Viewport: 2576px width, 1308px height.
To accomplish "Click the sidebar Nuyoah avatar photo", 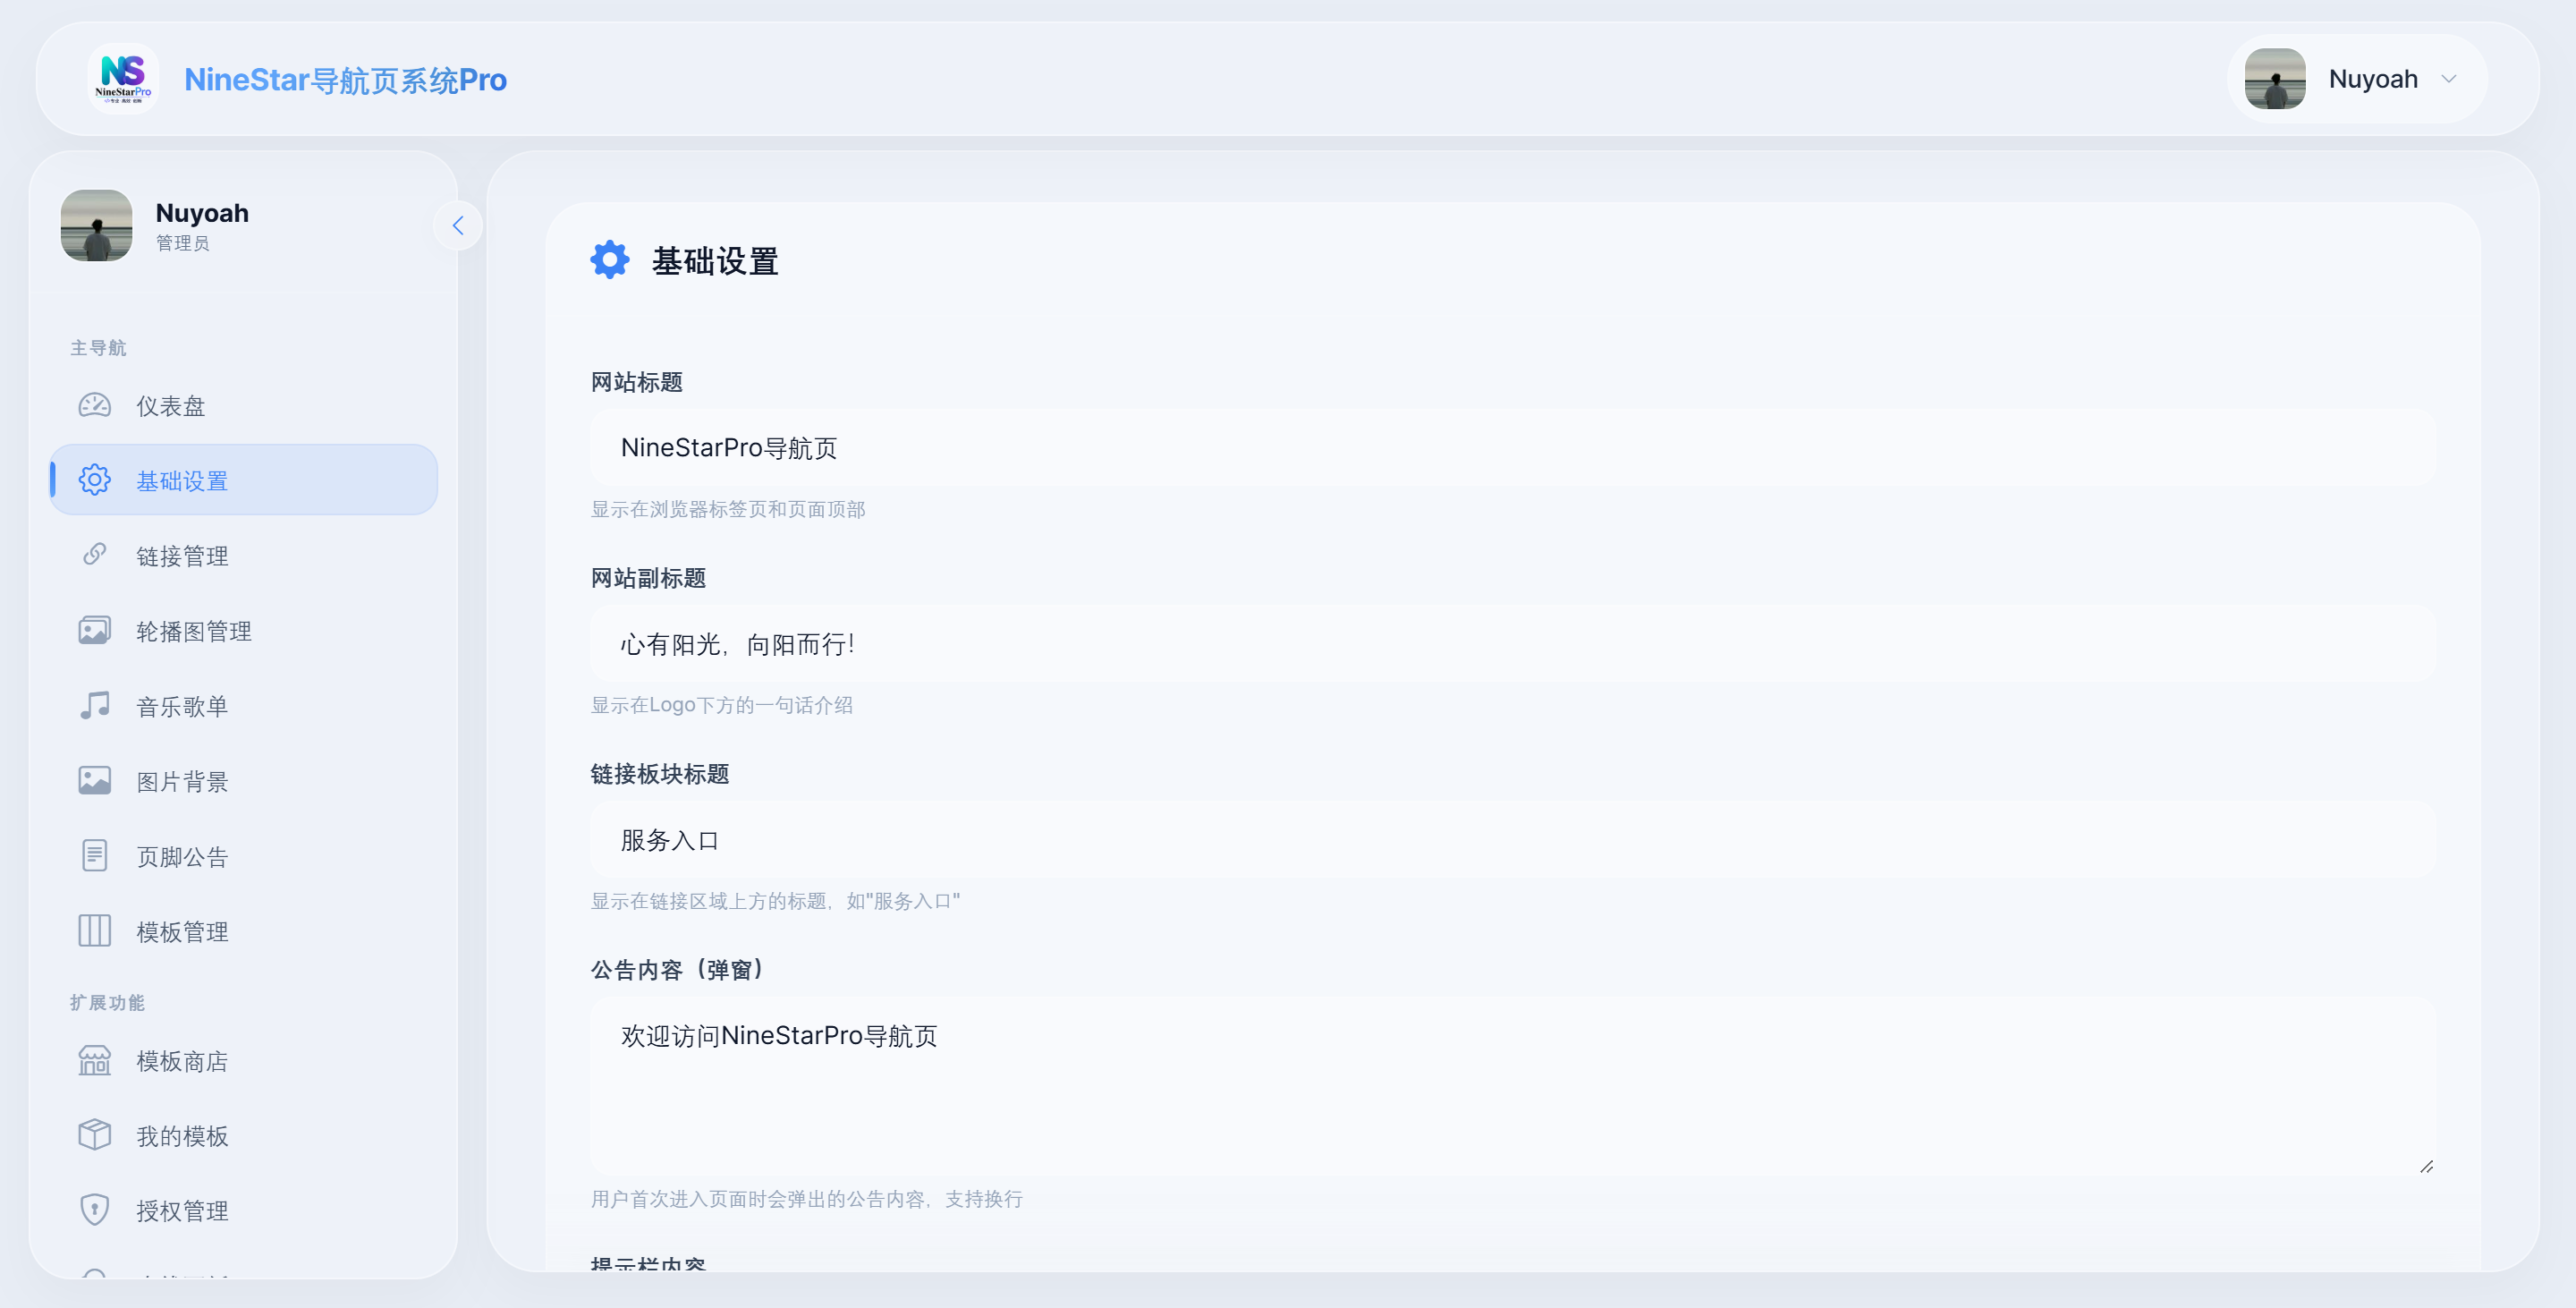I will 96,225.
